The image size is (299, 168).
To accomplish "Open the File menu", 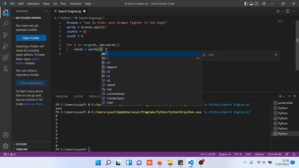I will [12, 4].
